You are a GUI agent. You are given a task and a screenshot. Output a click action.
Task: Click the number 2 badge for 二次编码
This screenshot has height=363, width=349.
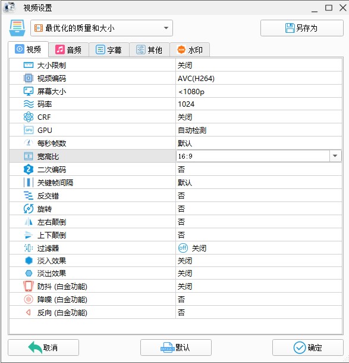(29, 169)
